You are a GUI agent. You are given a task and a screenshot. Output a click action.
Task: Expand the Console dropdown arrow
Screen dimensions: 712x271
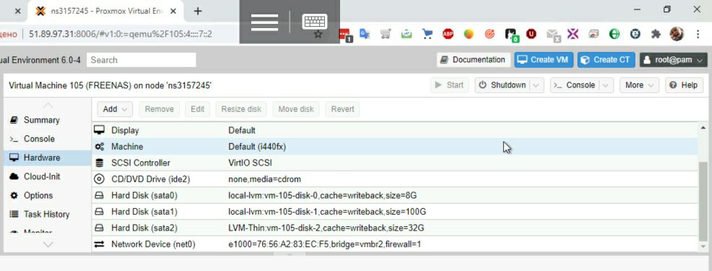click(x=606, y=85)
